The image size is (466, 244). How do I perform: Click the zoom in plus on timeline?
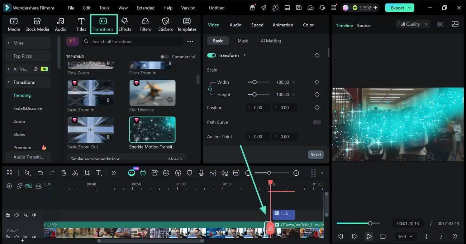coord(296,173)
